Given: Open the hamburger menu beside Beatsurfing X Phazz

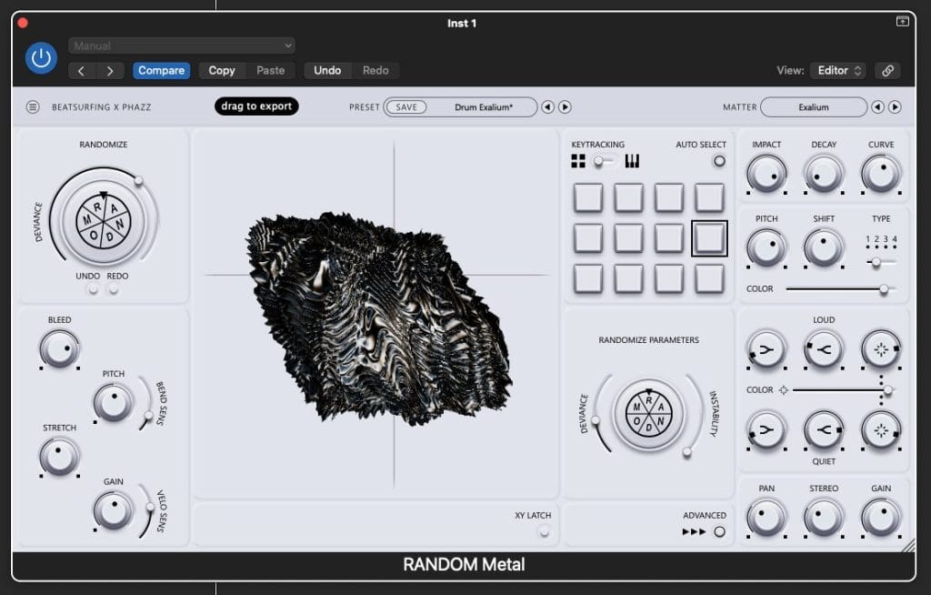Looking at the screenshot, I should click(33, 107).
